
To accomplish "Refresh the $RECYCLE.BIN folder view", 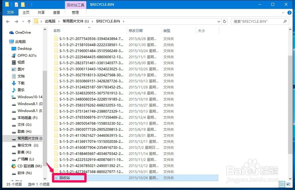I will tap(224, 21).
